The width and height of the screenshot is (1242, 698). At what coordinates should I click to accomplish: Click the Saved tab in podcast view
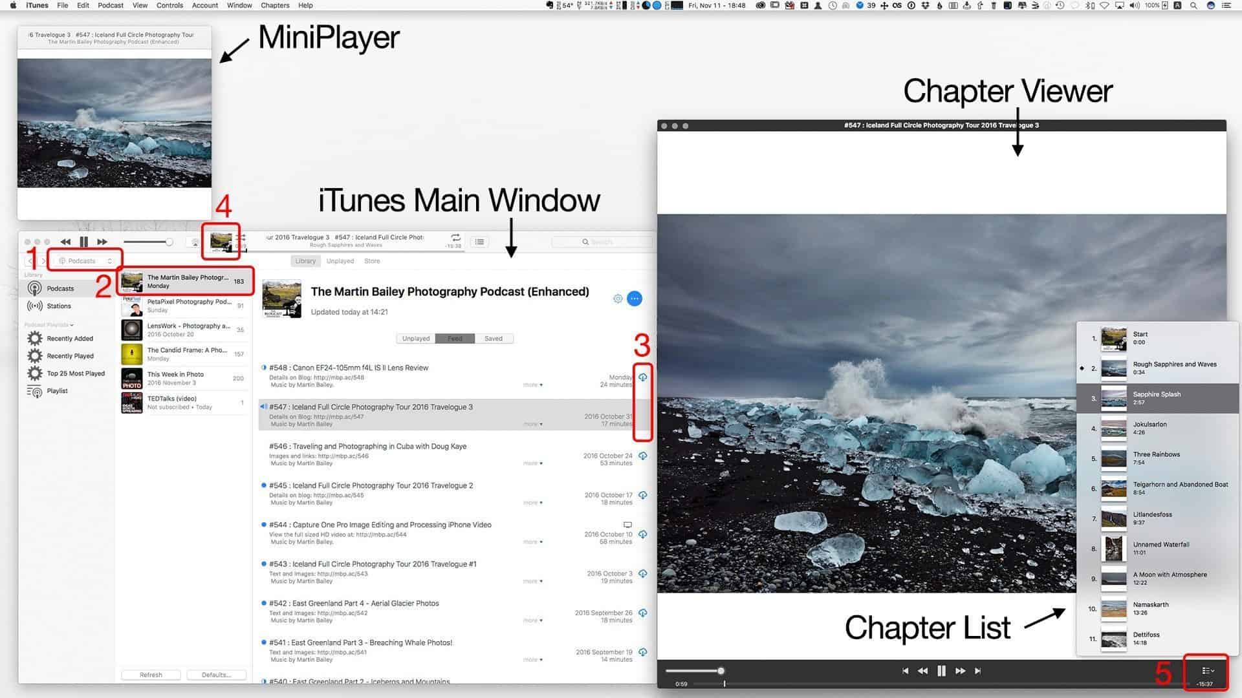[494, 339]
